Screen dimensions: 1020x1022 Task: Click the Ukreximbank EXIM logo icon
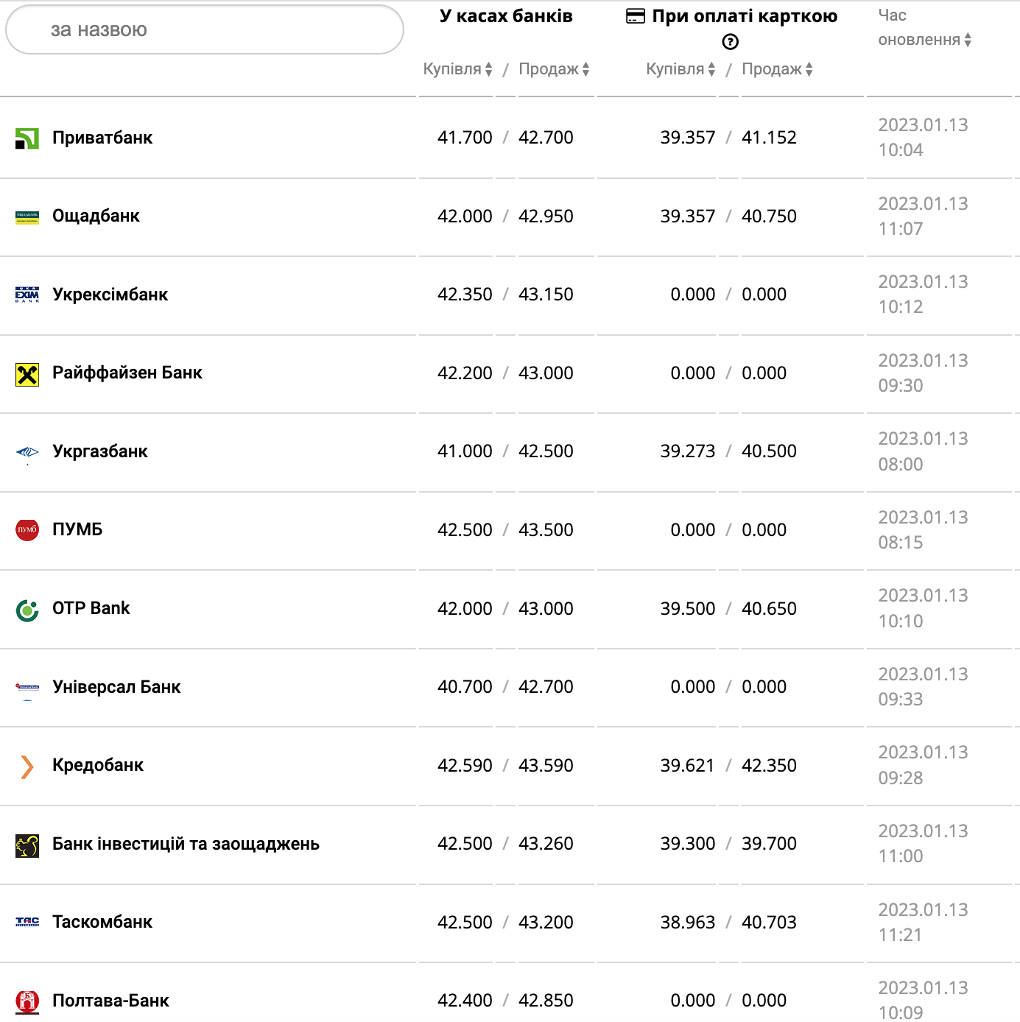click(27, 295)
